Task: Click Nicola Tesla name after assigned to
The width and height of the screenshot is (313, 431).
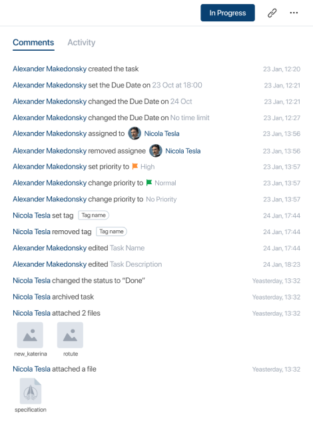Action: point(162,133)
